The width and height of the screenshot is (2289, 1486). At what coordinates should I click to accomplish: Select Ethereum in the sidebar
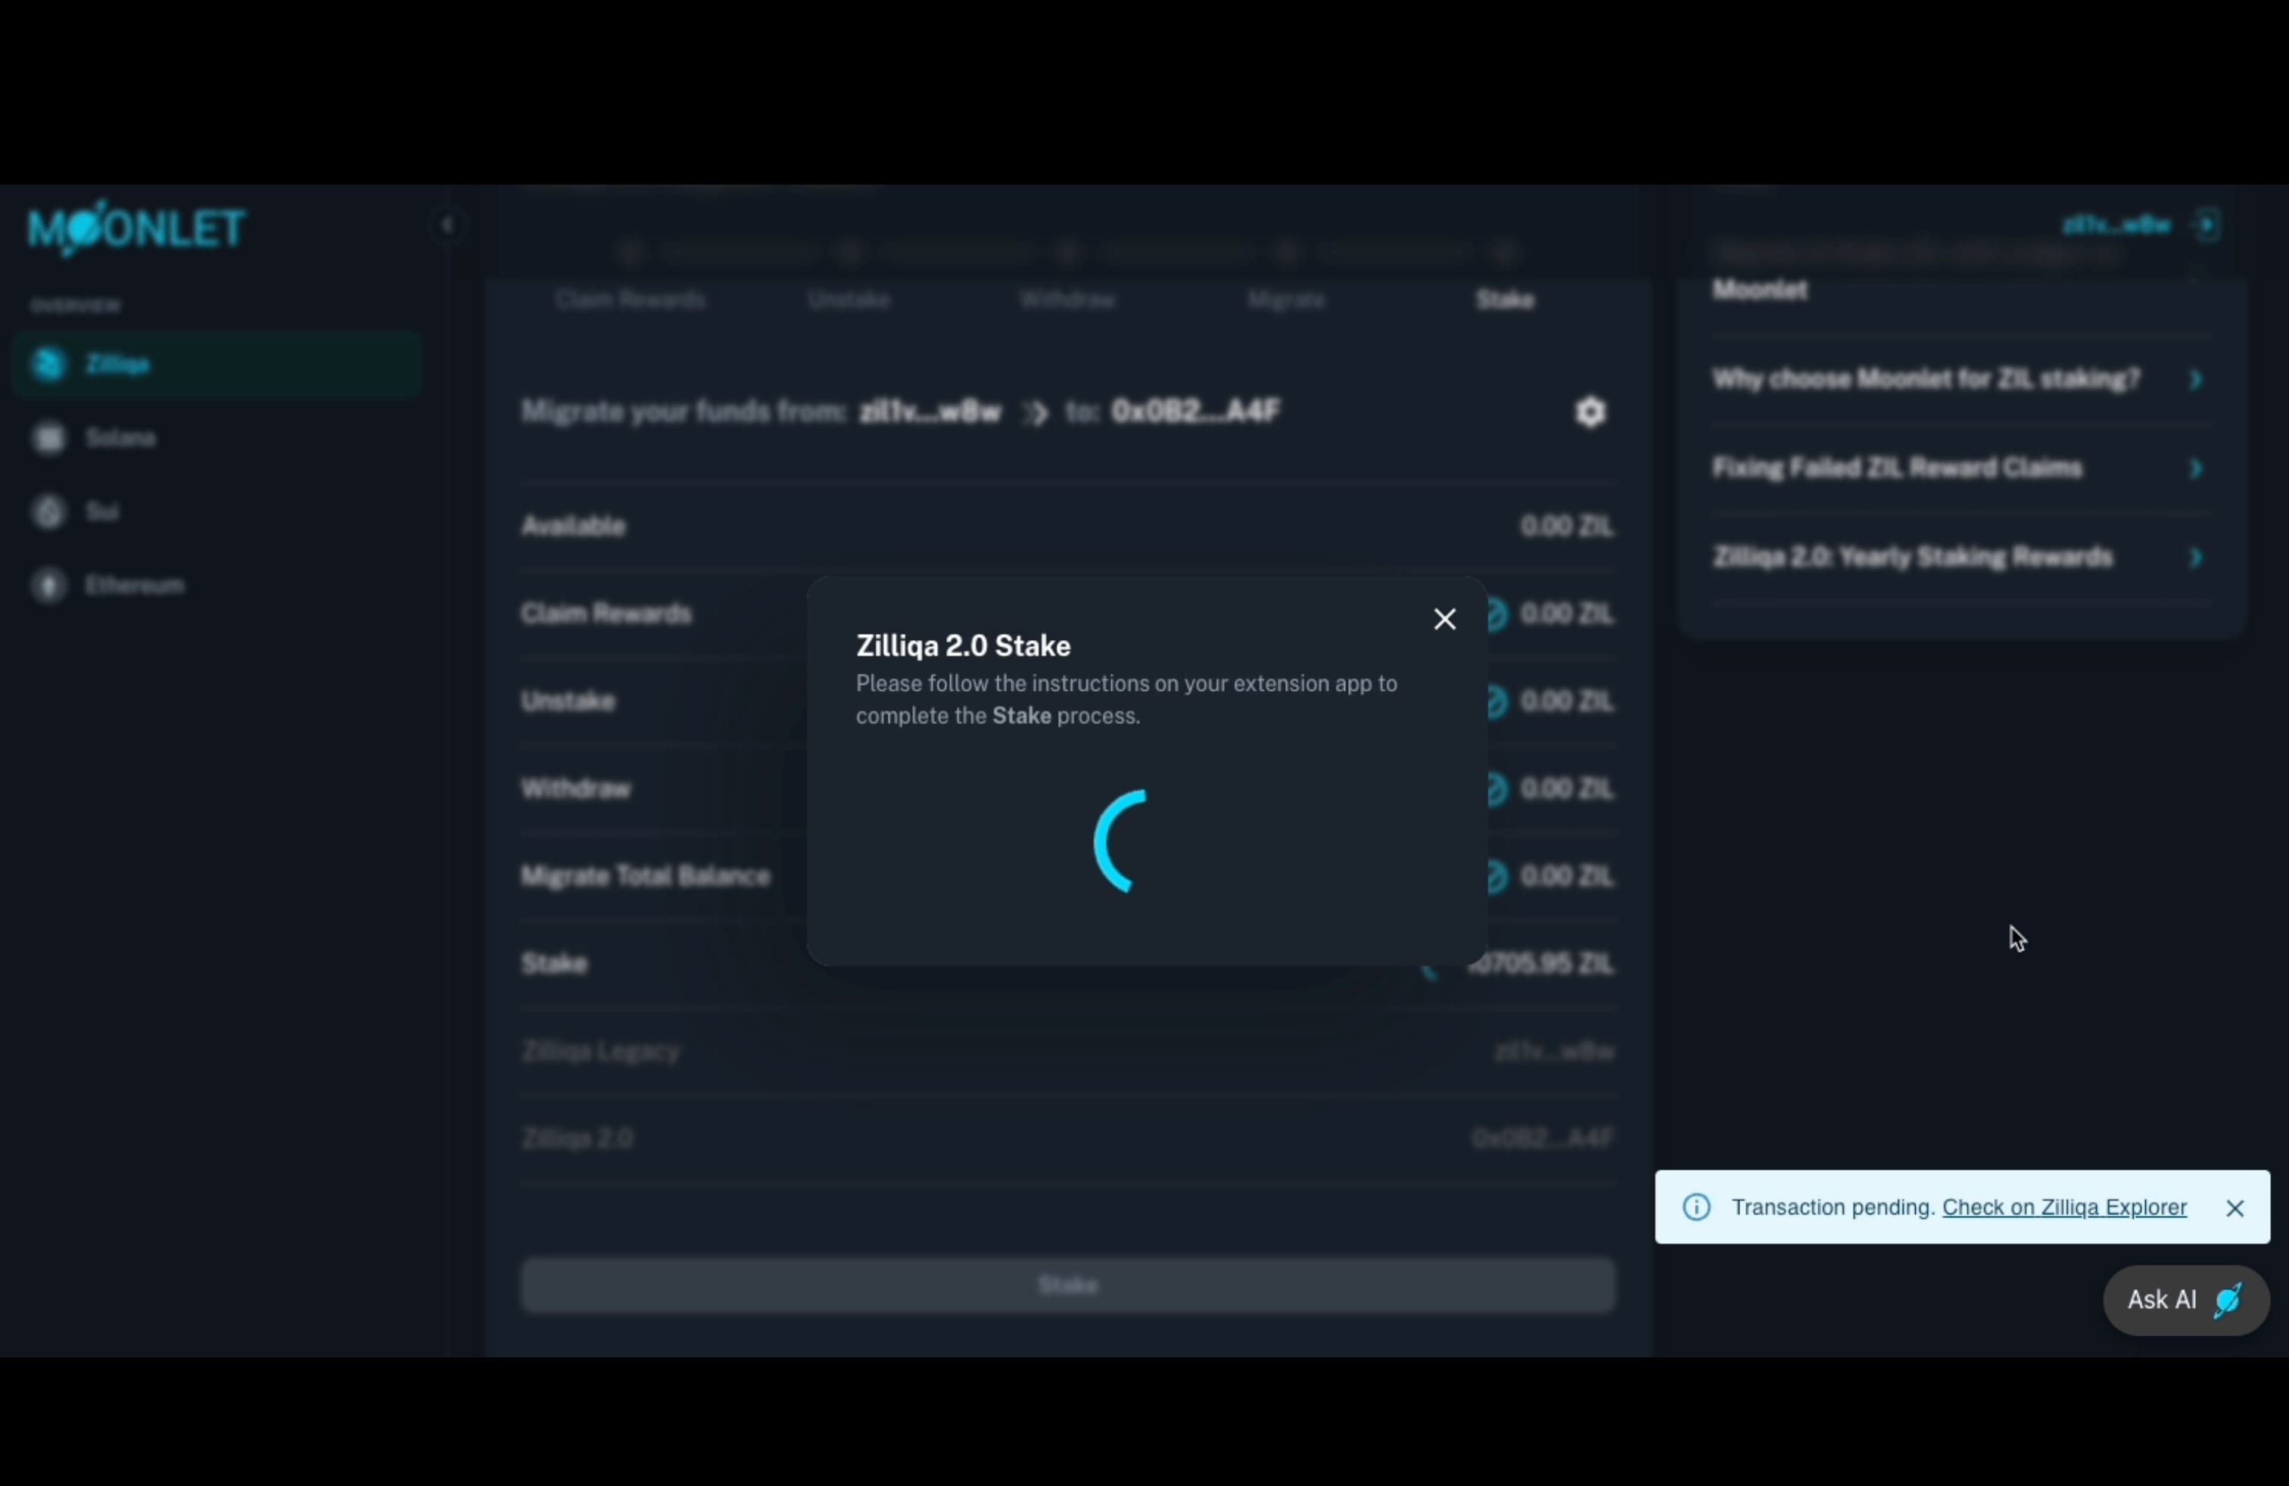134,586
